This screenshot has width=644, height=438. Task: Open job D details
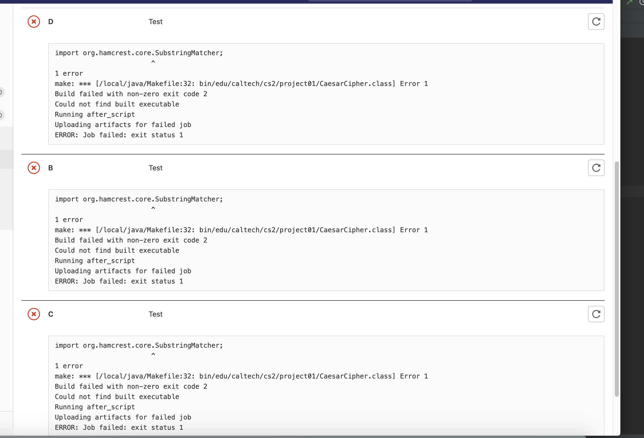tap(51, 22)
